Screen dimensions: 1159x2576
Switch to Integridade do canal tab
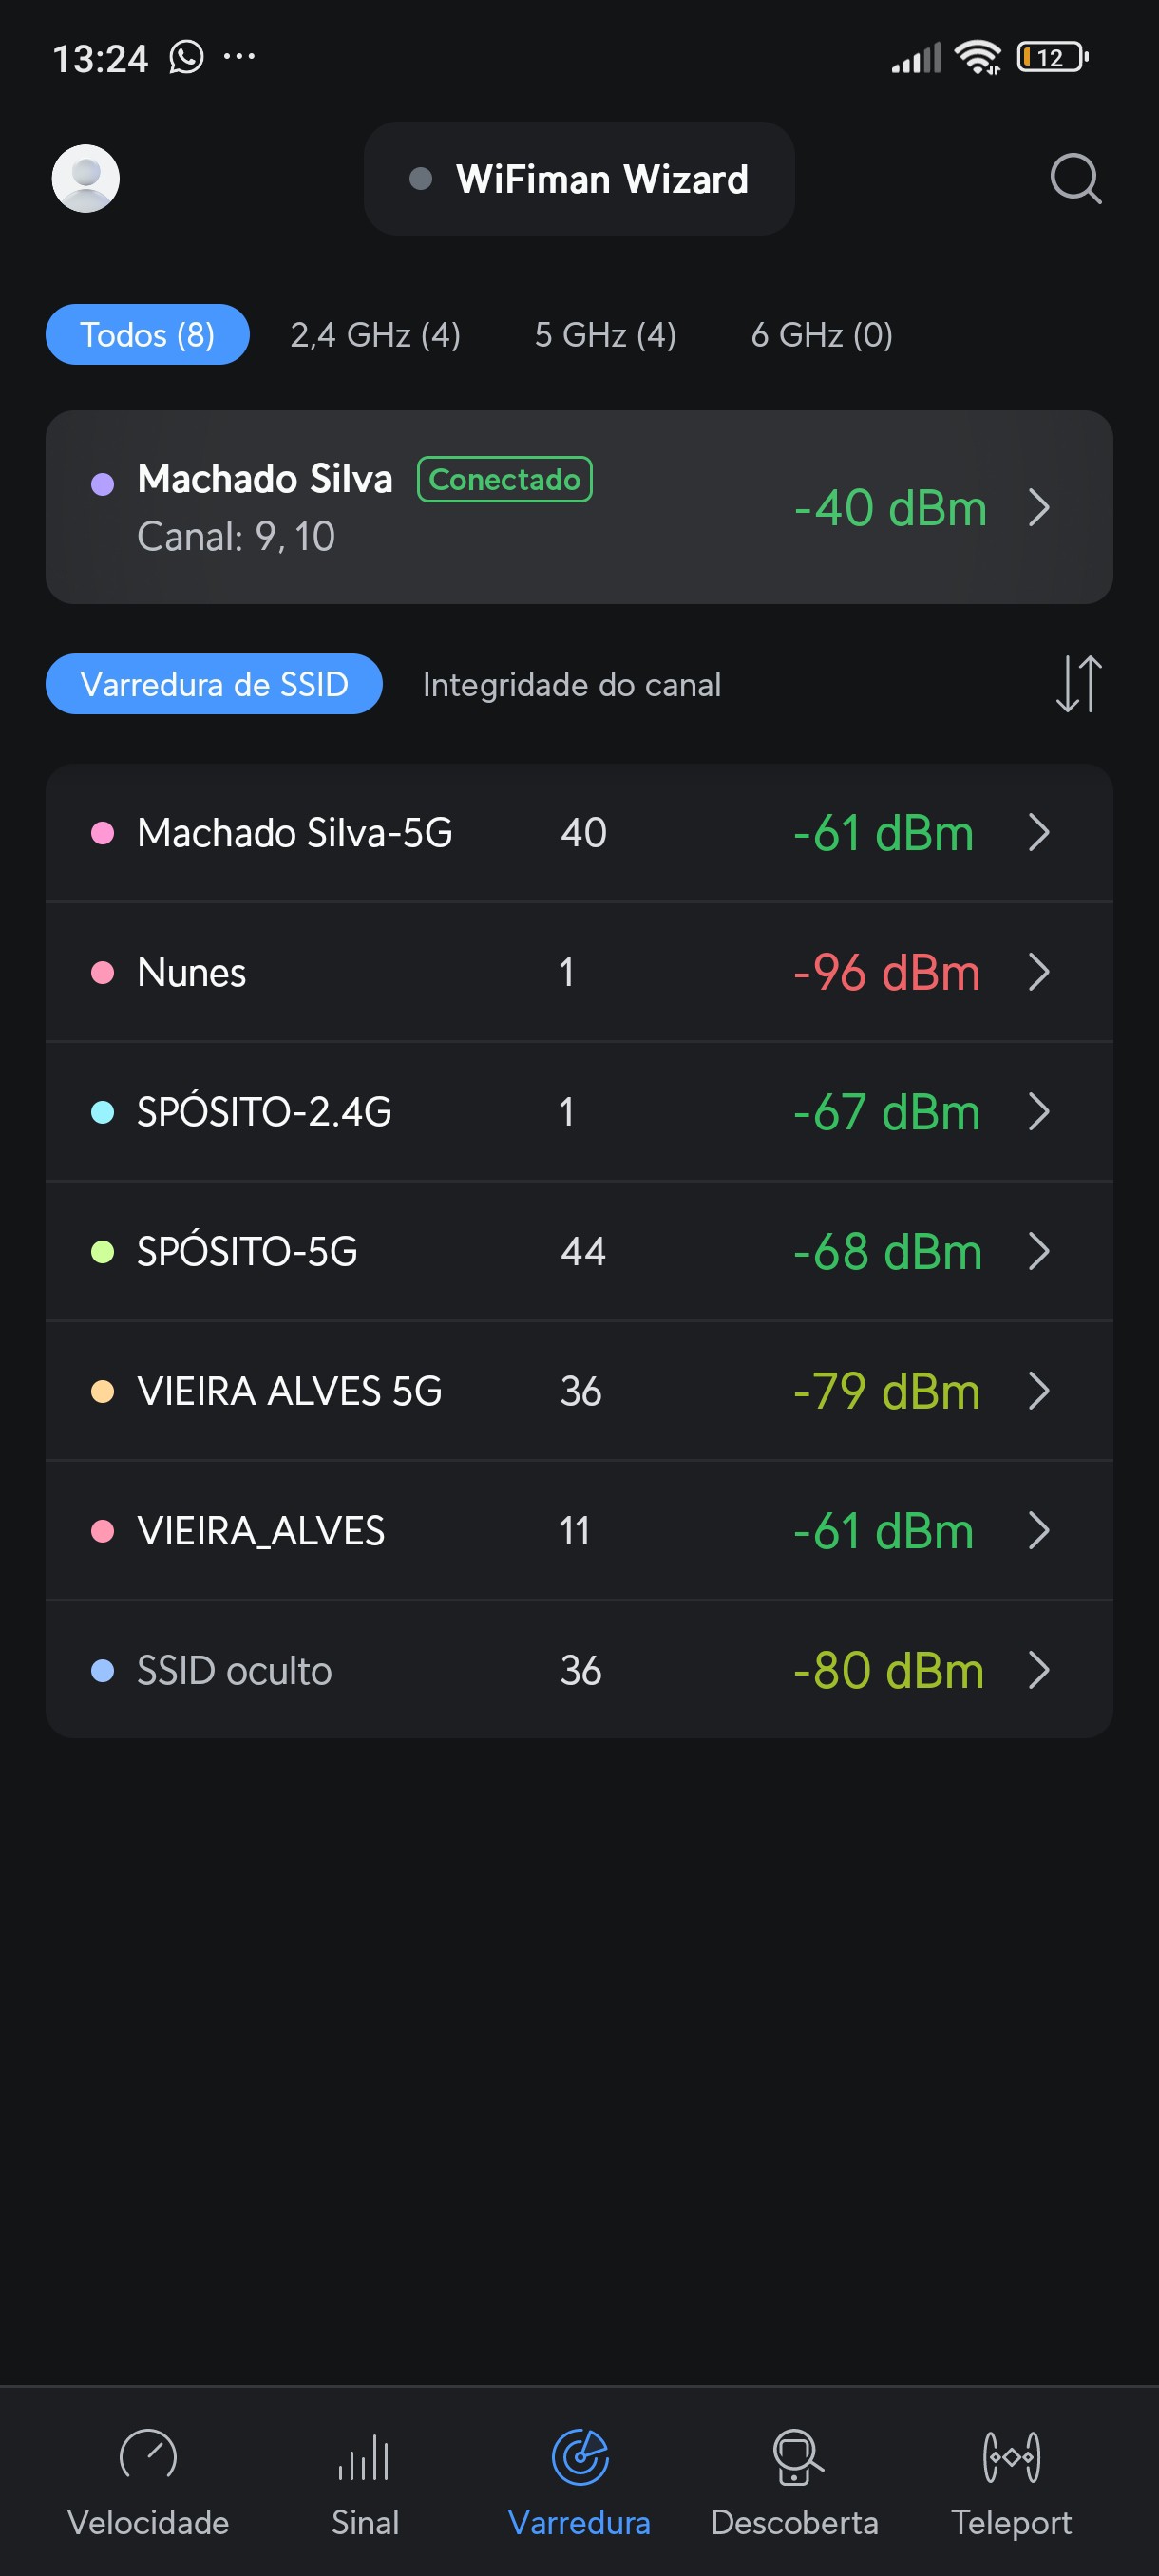tap(571, 685)
